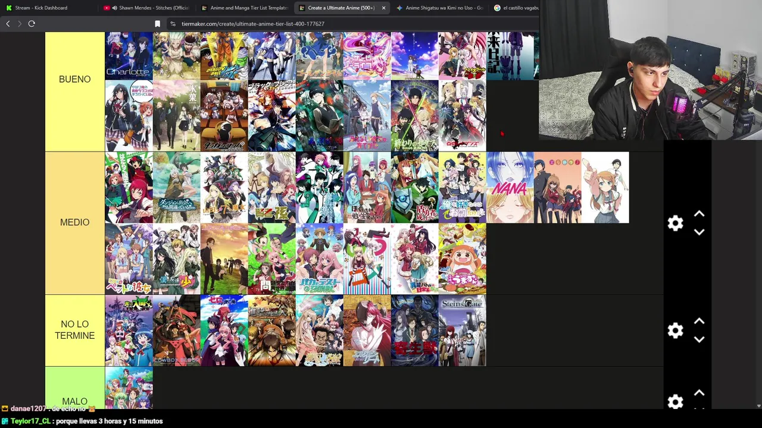Image resolution: width=762 pixels, height=428 pixels.
Task: Go back in browser history
Action: (8, 24)
